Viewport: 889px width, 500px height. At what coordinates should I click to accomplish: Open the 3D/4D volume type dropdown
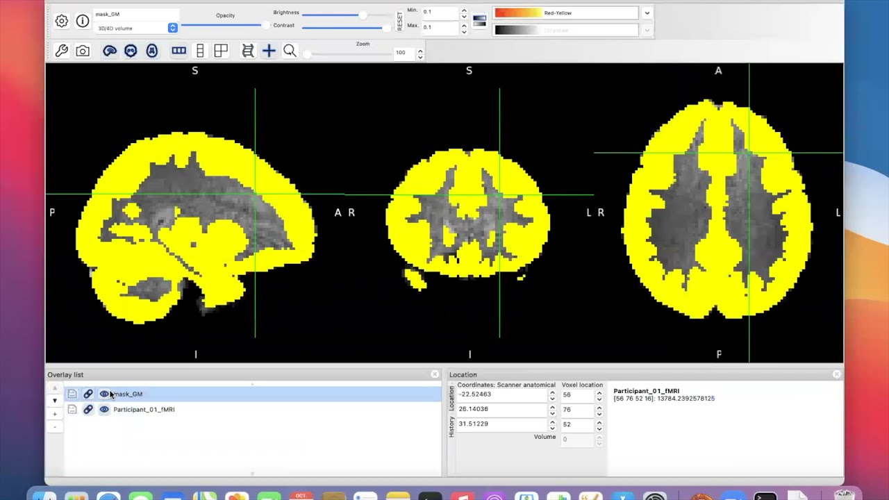pyautogui.click(x=172, y=28)
